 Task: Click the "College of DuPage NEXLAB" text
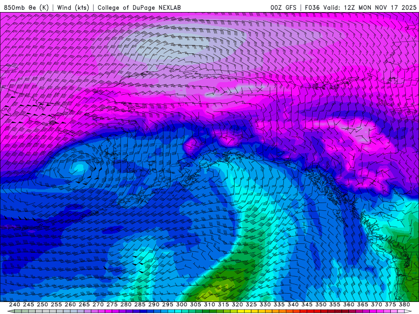[x=139, y=7]
